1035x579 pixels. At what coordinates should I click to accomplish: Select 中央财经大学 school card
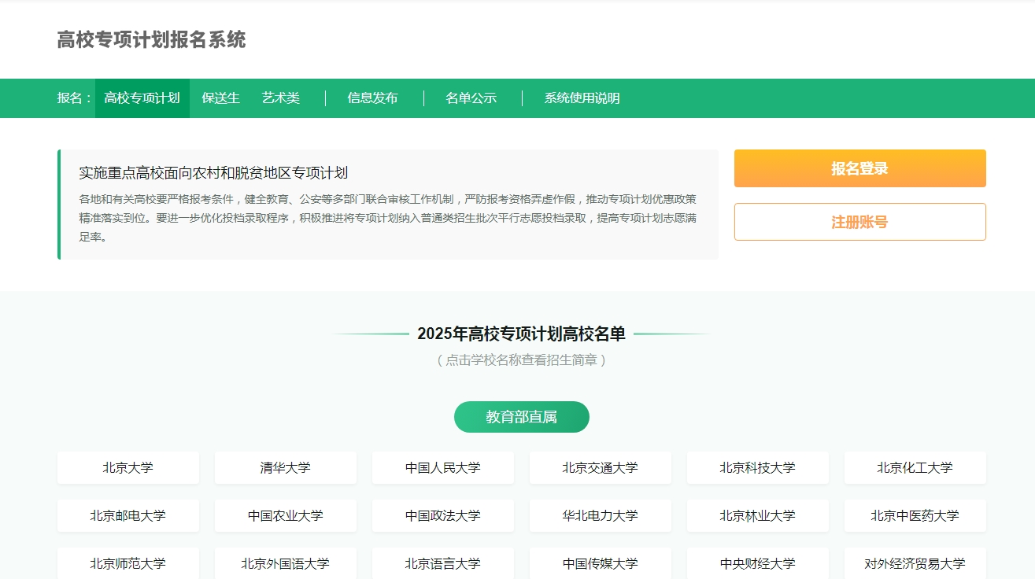click(x=758, y=563)
